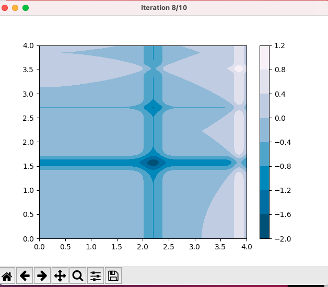Screen dimensions: 328x287
Task: Activate the Pan axes tool
Action: coord(60,275)
